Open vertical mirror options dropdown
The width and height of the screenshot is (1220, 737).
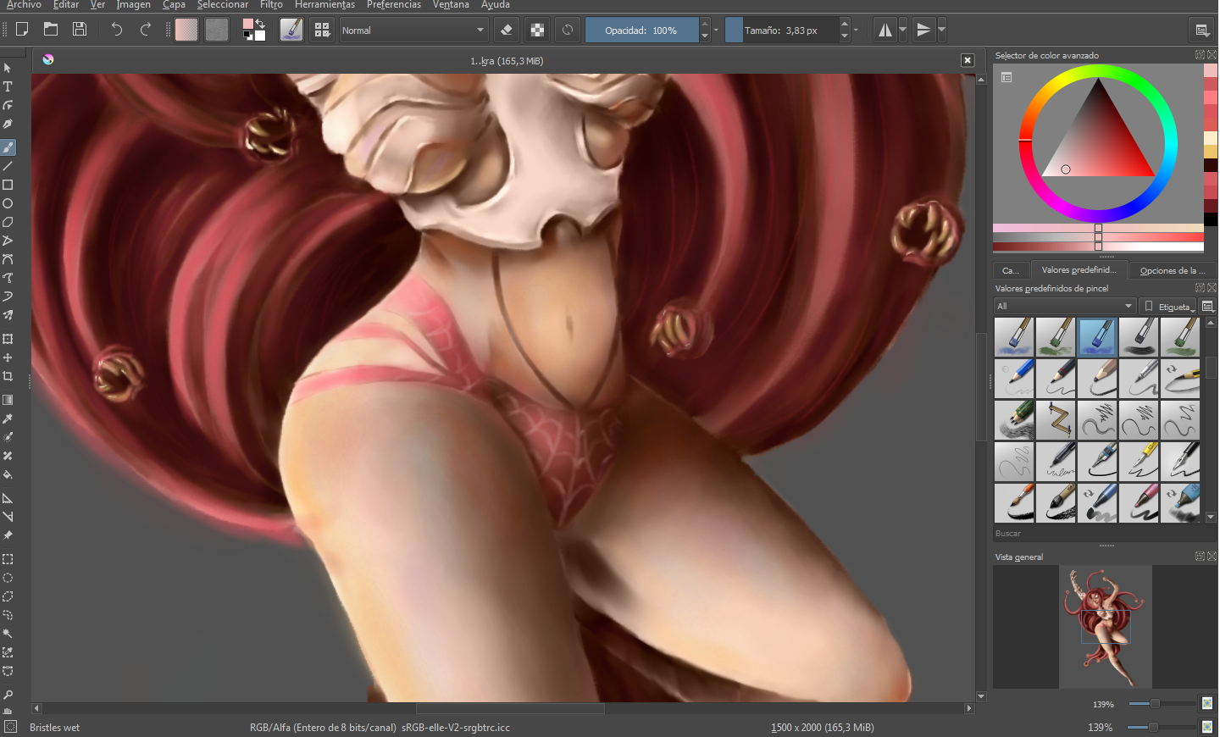coord(941,30)
